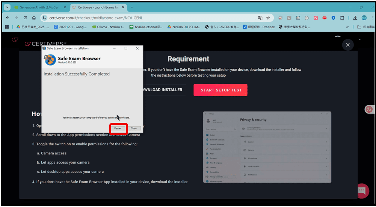
Task: View site information icon in address bar
Action: coord(44,18)
